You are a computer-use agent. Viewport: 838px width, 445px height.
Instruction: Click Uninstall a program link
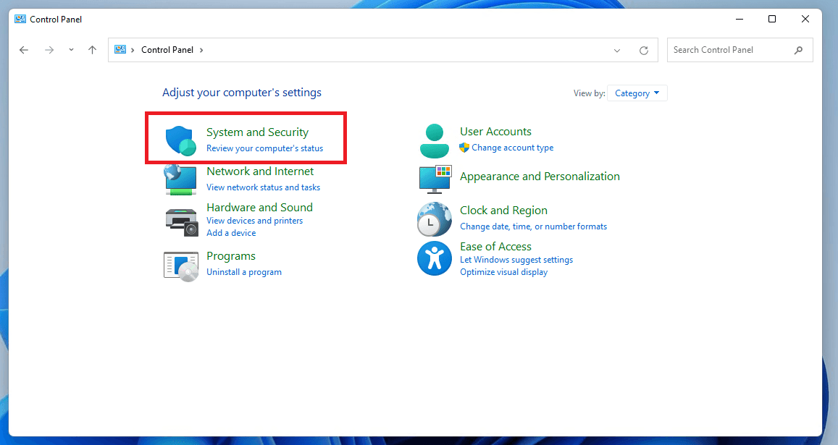pyautogui.click(x=243, y=272)
